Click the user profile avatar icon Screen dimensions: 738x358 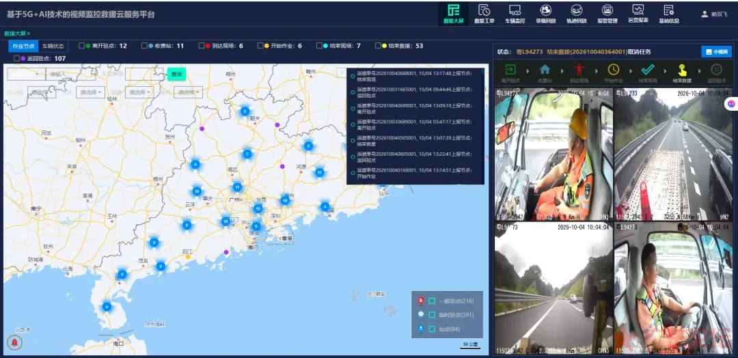pyautogui.click(x=705, y=14)
